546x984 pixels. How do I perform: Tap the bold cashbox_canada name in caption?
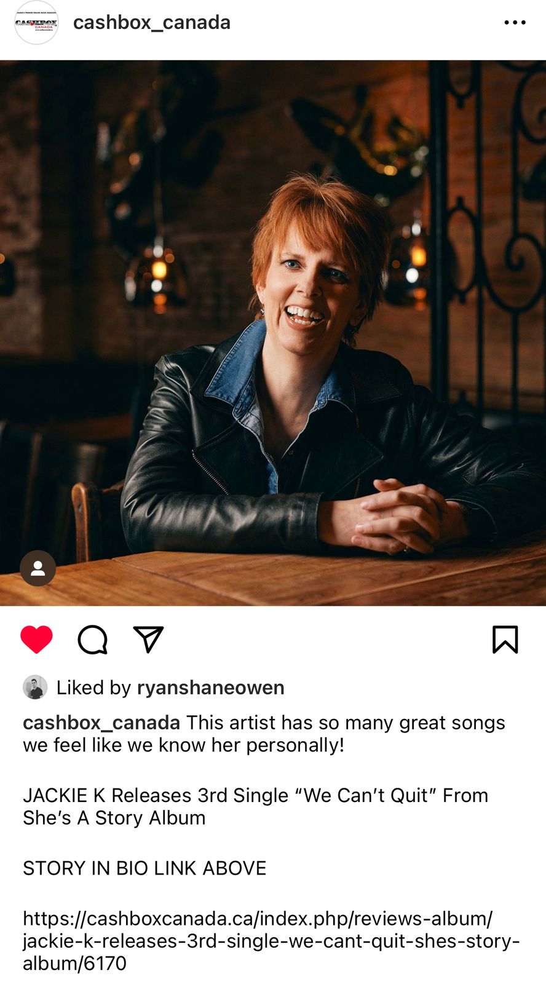pyautogui.click(x=101, y=723)
